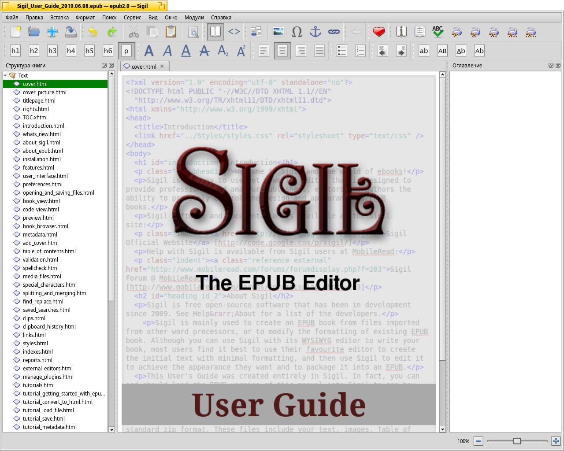Close the cover.html tab
Viewport: 564px width, 451px height.
click(162, 66)
